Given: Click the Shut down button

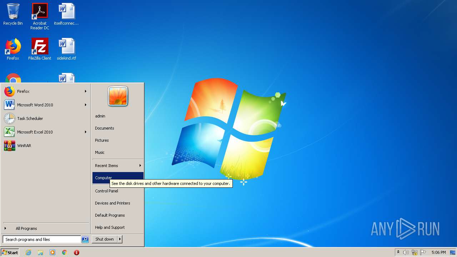Looking at the screenshot, I should click(105, 239).
